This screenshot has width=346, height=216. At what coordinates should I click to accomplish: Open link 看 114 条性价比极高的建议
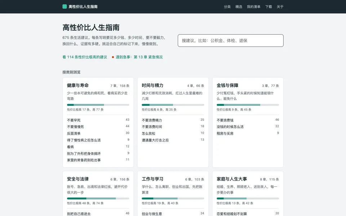click(x=85, y=57)
